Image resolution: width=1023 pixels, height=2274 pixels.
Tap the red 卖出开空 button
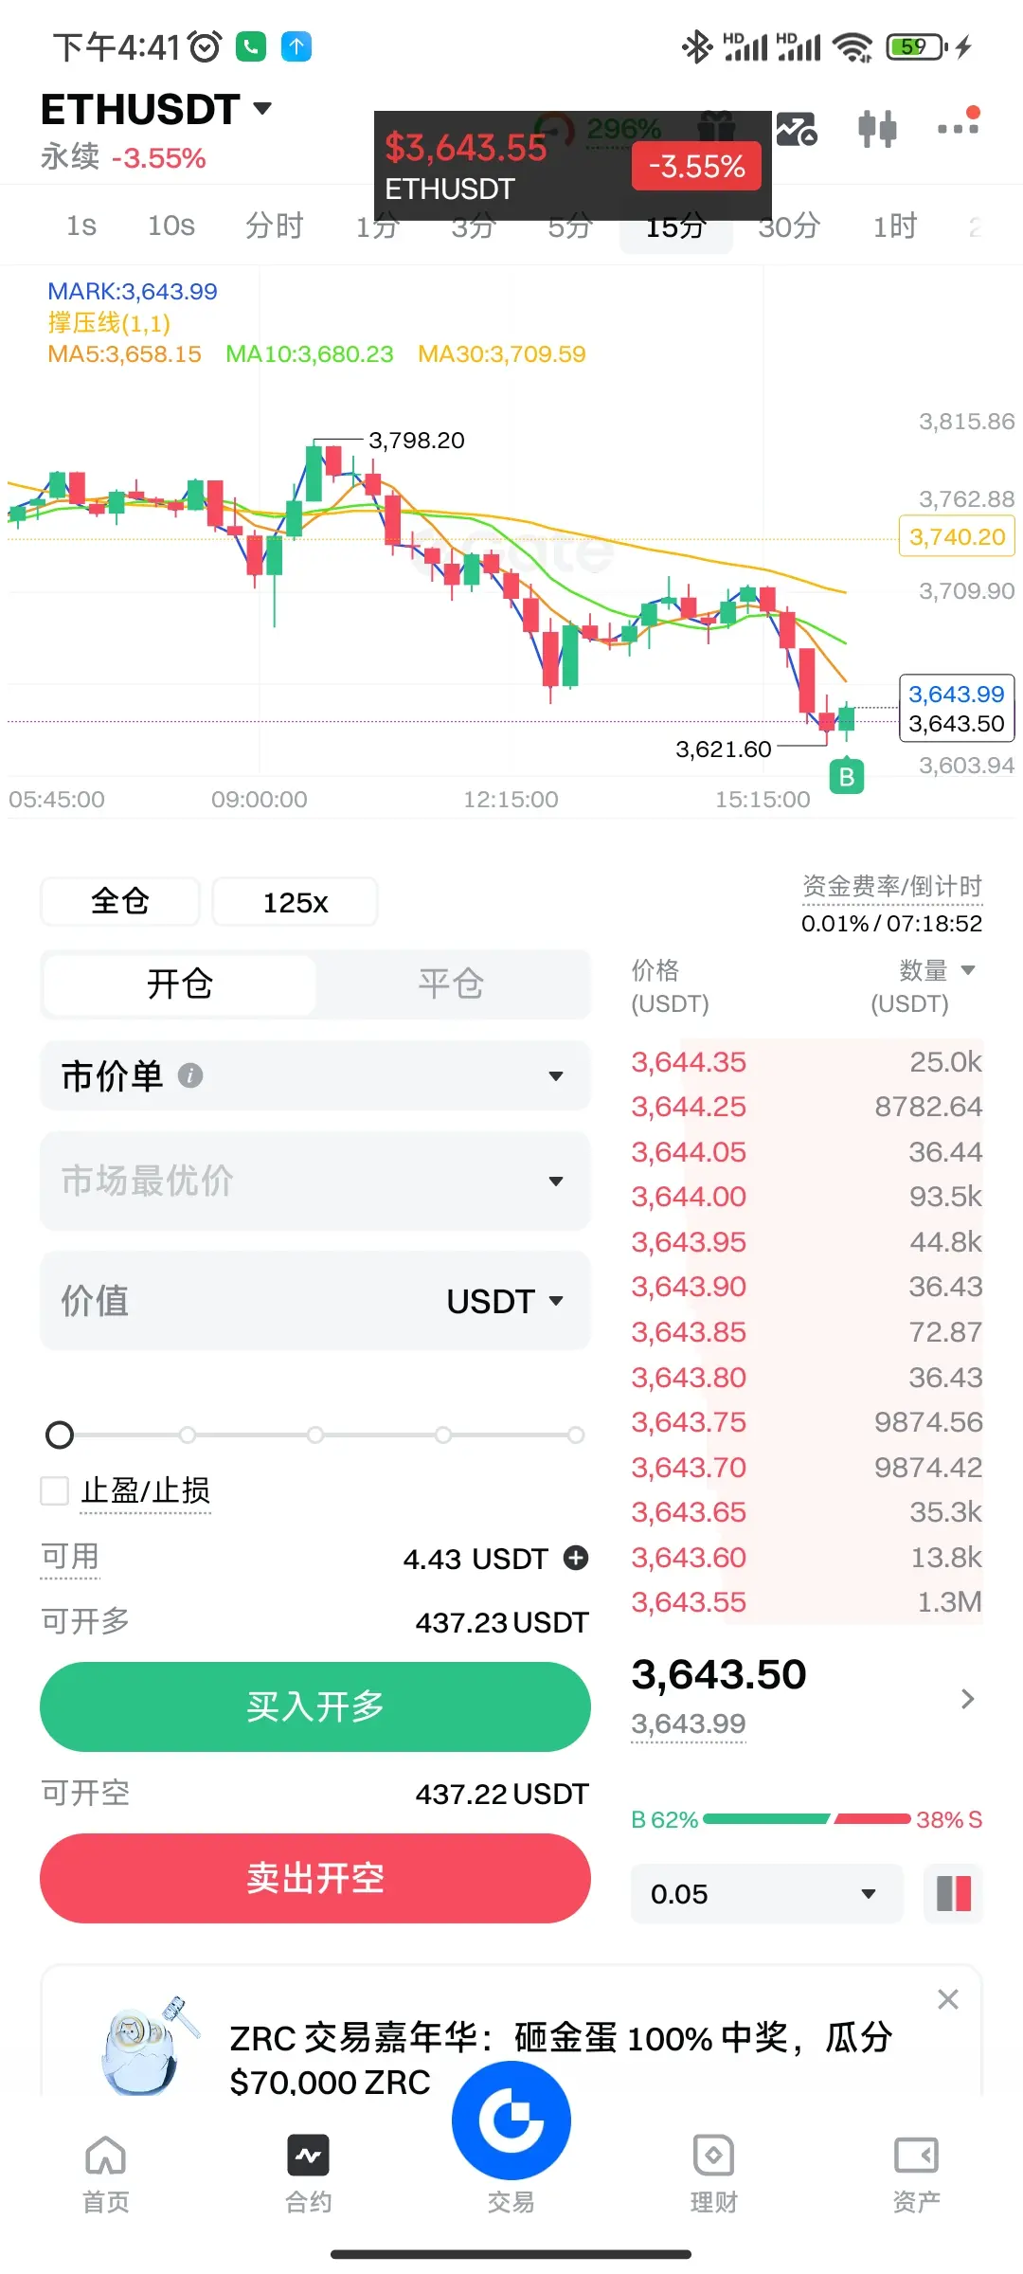315,1878
